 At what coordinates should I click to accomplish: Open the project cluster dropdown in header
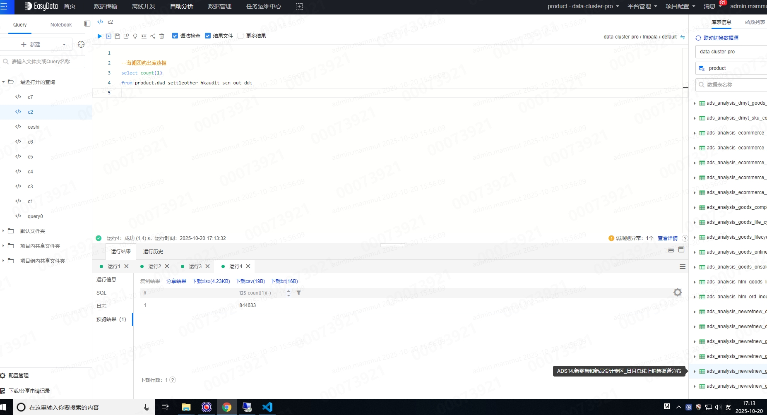583,6
